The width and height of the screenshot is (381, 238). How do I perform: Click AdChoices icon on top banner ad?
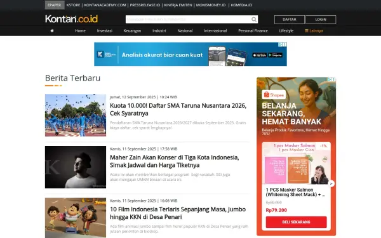tap(280, 44)
